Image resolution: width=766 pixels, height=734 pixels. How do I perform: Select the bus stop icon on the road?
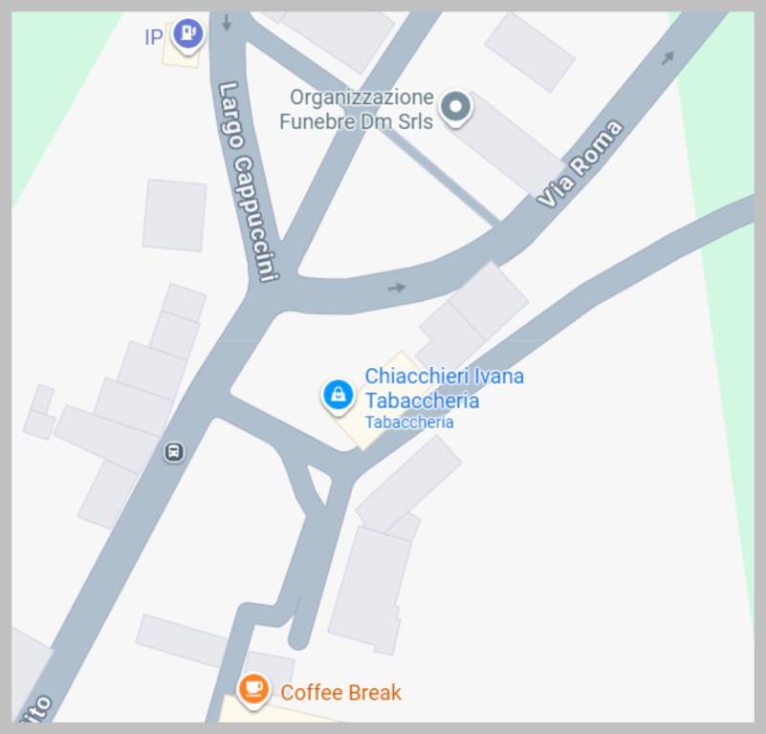pyautogui.click(x=173, y=452)
